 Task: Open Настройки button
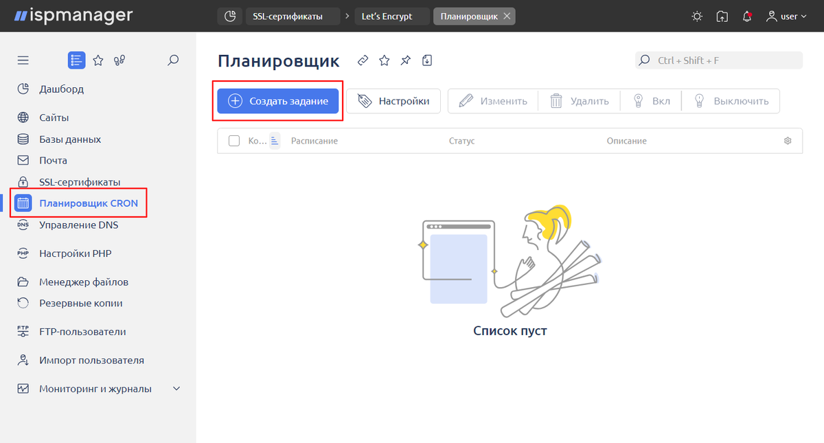tap(393, 101)
